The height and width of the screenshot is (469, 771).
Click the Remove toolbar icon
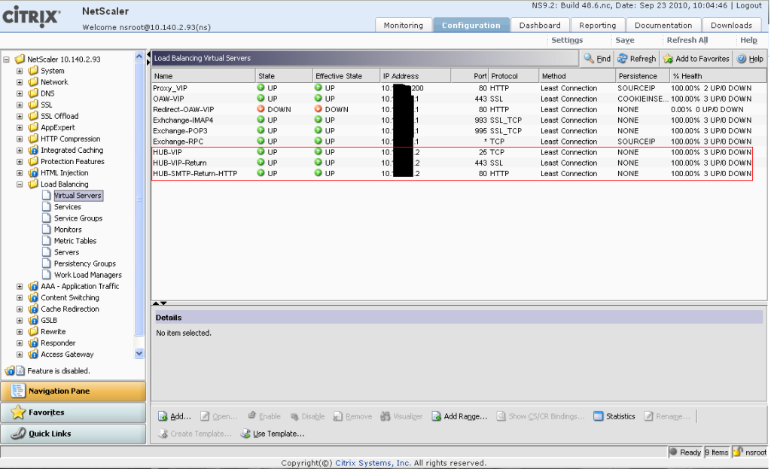click(x=338, y=416)
